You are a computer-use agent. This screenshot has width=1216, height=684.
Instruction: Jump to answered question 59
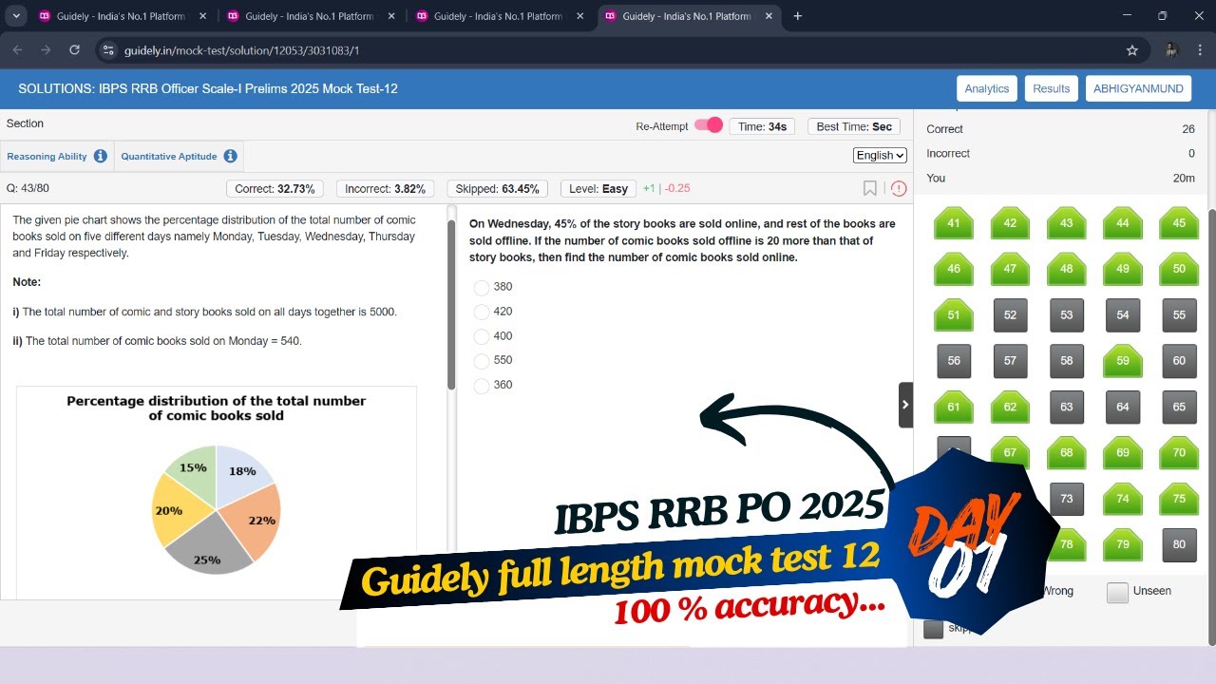click(x=1123, y=361)
